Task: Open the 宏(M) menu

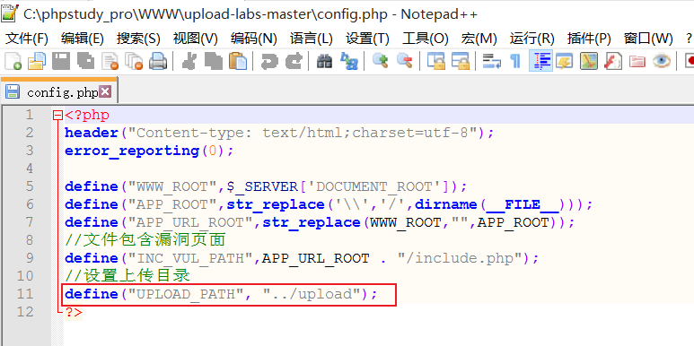Action: click(479, 39)
